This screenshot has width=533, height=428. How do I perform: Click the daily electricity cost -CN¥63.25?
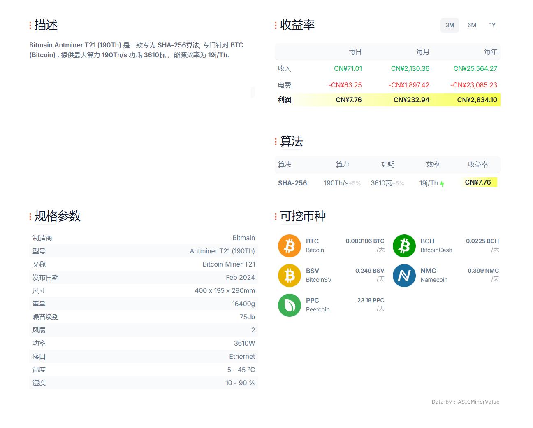[345, 85]
